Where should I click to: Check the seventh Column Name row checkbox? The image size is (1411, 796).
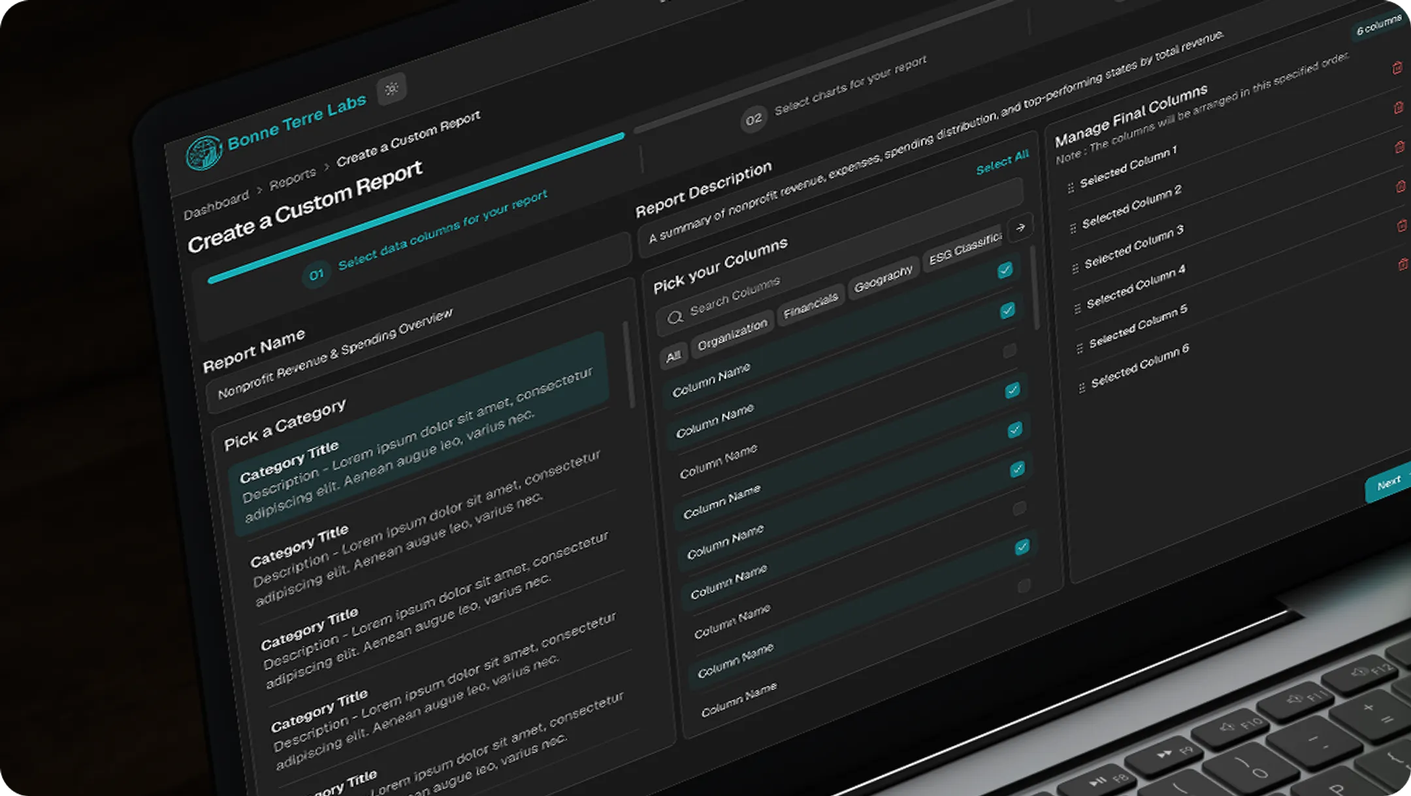[x=1019, y=508]
